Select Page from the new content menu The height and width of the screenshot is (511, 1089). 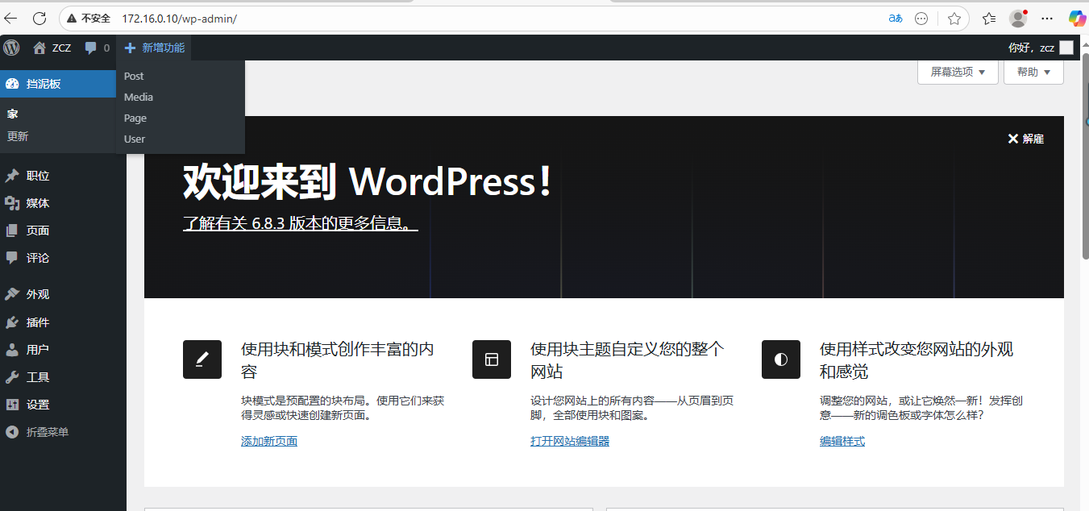pos(180,118)
